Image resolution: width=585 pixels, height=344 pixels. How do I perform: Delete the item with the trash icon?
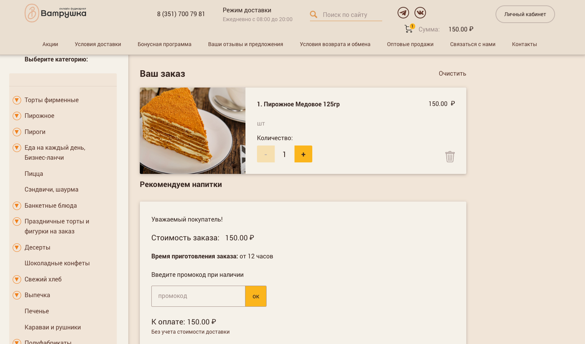click(x=450, y=157)
